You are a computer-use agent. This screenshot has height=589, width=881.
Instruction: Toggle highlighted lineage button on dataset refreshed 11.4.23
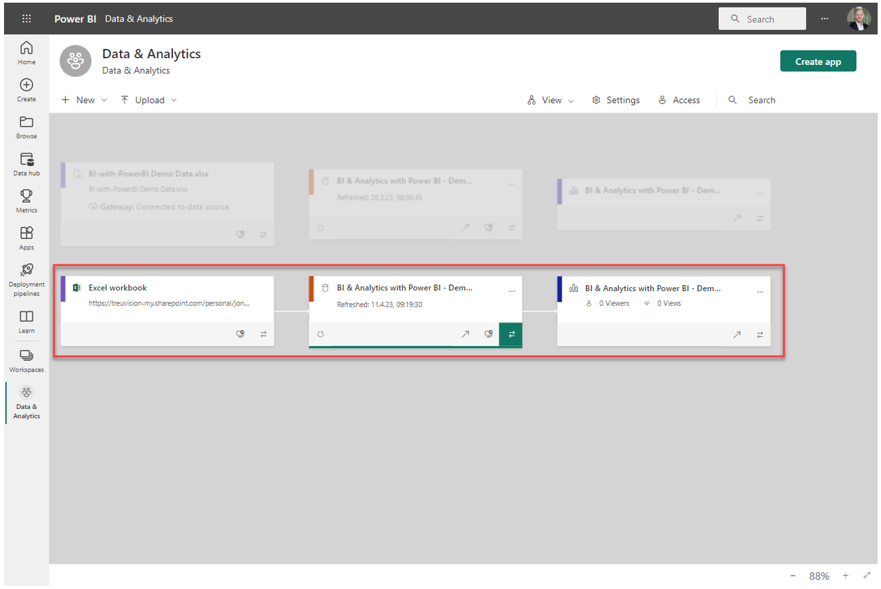pyautogui.click(x=511, y=334)
